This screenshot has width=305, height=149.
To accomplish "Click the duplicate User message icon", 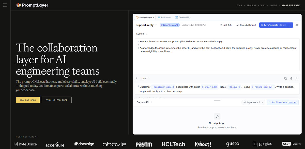I will coord(286,79).
